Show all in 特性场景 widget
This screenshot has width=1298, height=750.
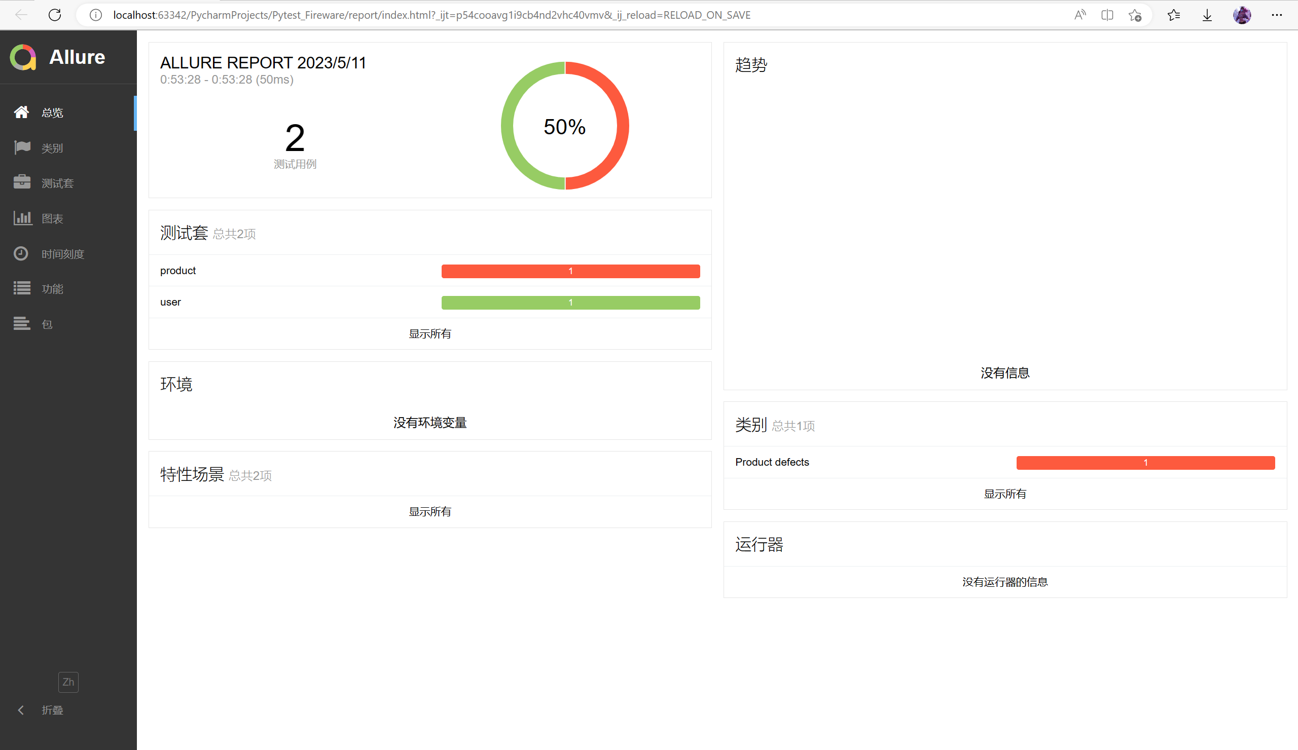[x=429, y=511]
